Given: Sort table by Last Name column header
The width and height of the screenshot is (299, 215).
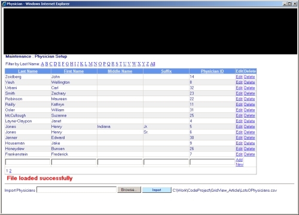Looking at the screenshot, I should 28,71.
